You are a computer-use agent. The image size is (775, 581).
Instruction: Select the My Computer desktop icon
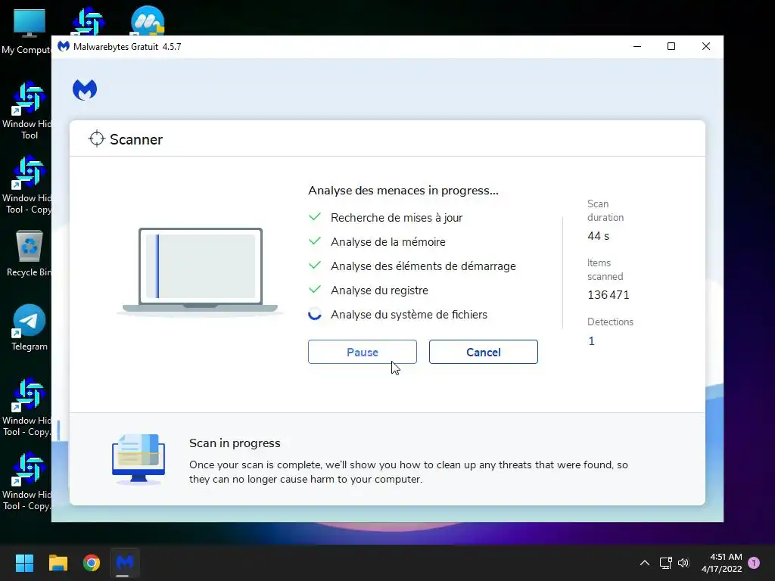click(x=26, y=32)
